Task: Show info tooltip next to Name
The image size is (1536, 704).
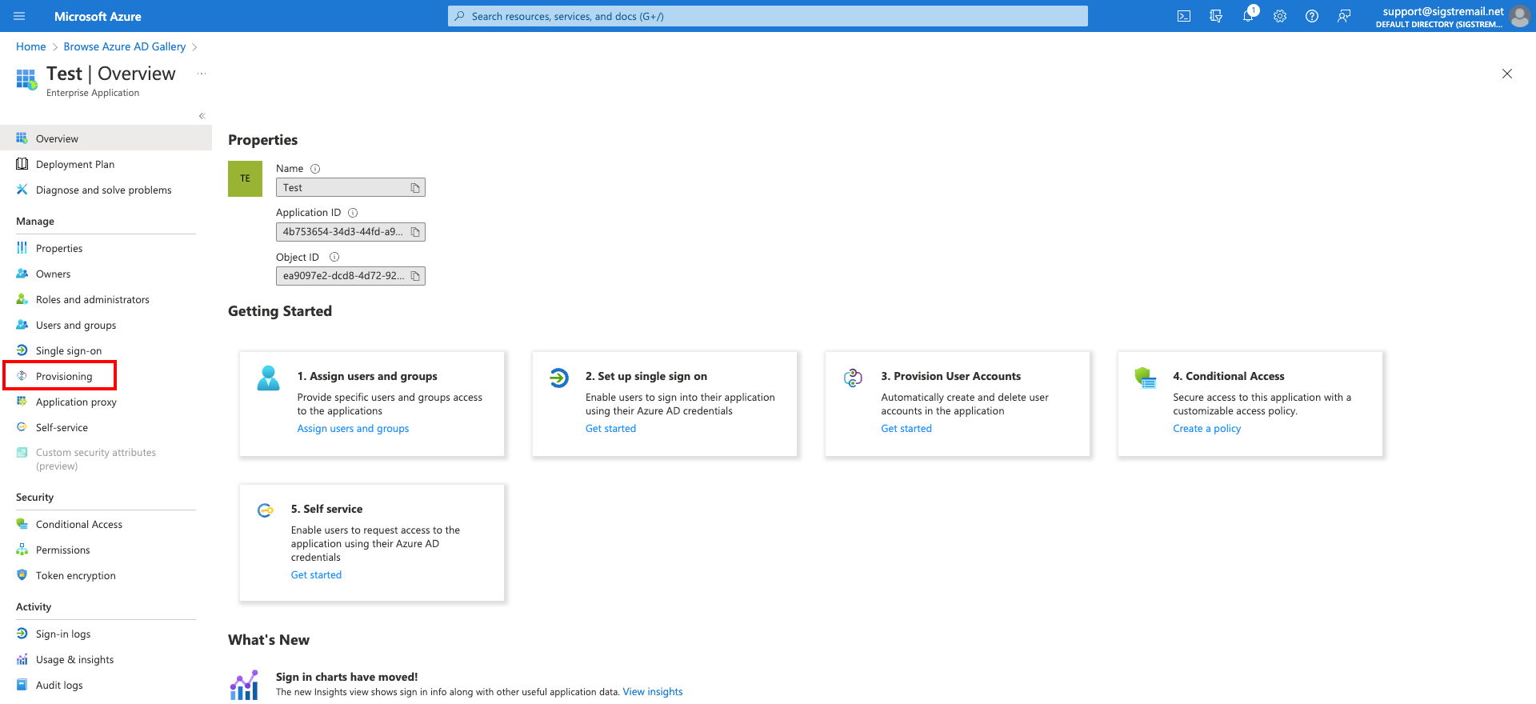Action: (315, 169)
